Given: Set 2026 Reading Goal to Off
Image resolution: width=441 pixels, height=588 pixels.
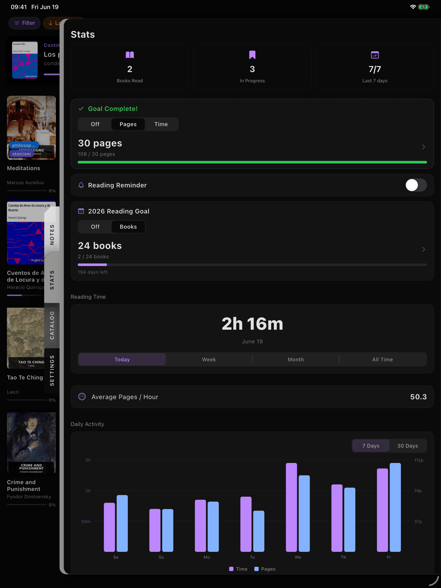Looking at the screenshot, I should (95, 227).
